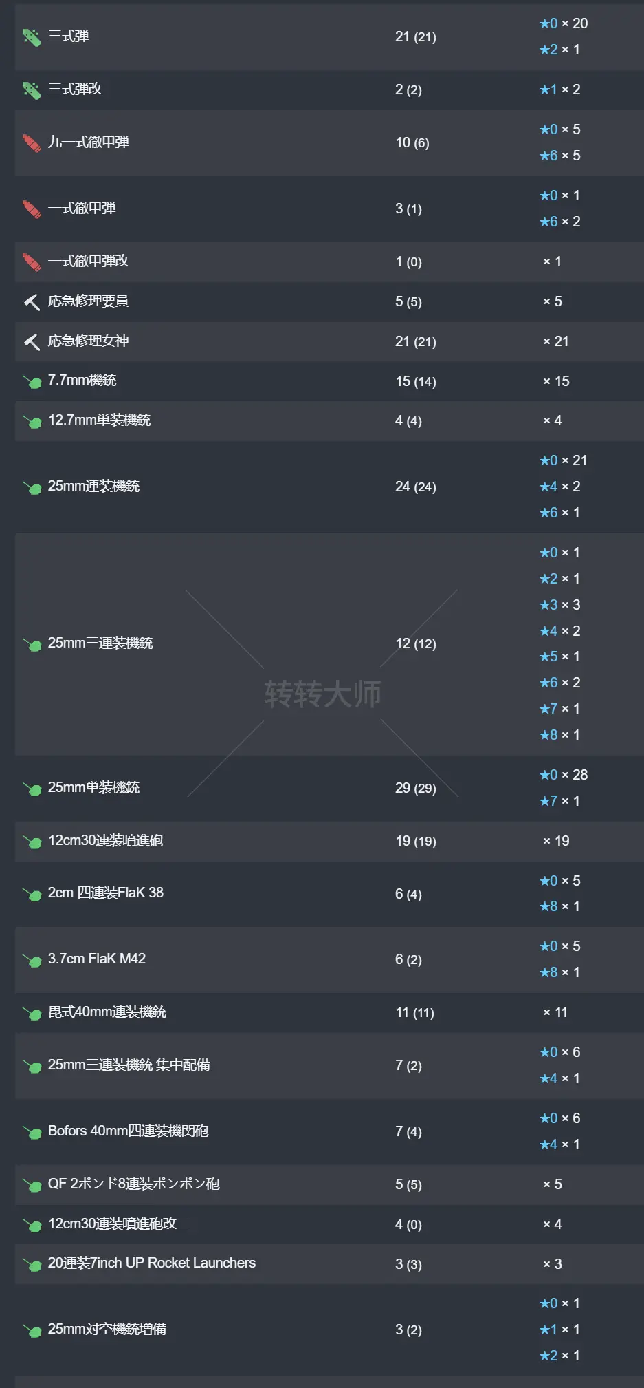
Task: Click the 応急修理女神 repair goddess icon
Action: [x=31, y=341]
